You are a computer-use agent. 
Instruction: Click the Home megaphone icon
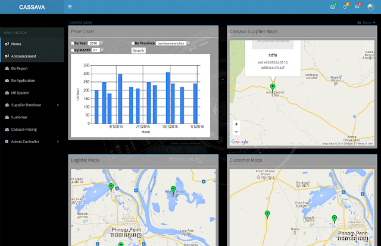click(7, 44)
